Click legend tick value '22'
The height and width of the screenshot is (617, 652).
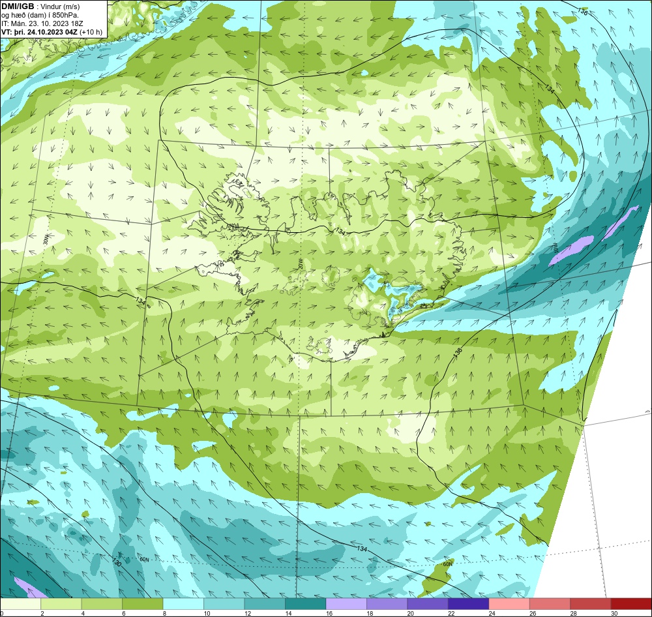click(451, 613)
